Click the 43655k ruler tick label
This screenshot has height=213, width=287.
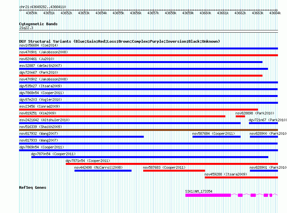(x=118, y=13)
